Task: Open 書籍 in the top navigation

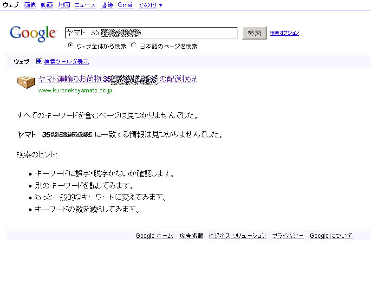Action: tap(107, 5)
